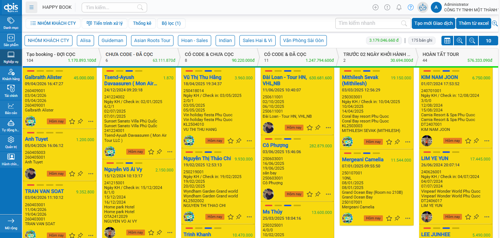This screenshot has width=500, height=238.
Task: Open Tài chính in the sidebar
Action: 11,91
